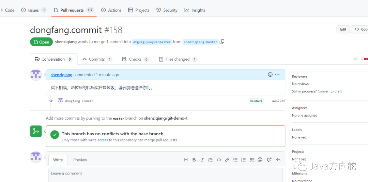Add a task list icon
This screenshot has width=368, height=182.
tap(252, 160)
